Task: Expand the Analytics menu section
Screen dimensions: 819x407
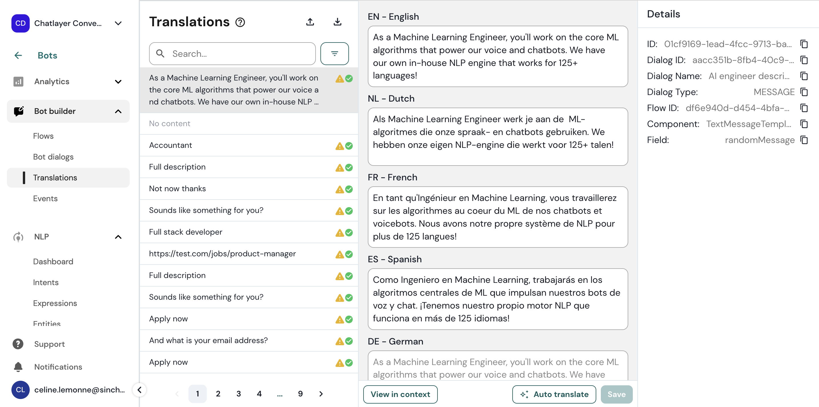Action: 118,82
